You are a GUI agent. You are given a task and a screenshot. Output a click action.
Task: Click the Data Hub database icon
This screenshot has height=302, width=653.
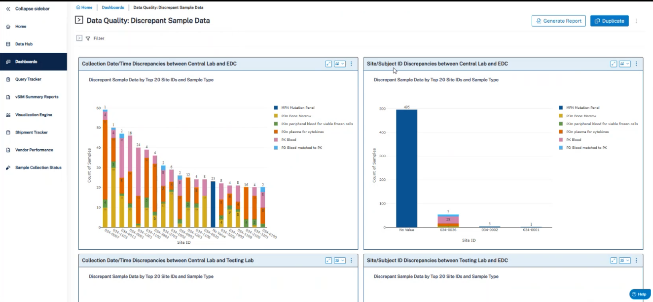coord(8,44)
